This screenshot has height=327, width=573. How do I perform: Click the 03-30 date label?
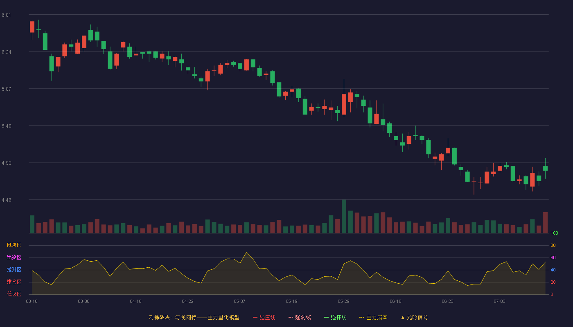pos(83,301)
